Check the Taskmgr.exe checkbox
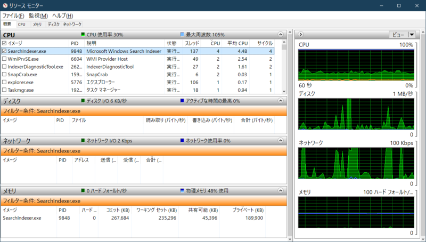The width and height of the screenshot is (426, 242). click(x=4, y=90)
